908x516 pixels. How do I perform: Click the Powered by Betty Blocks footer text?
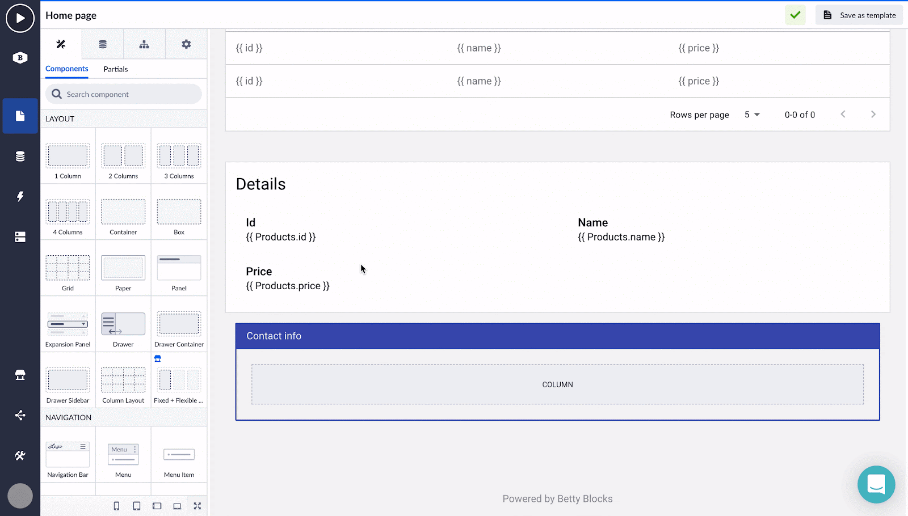click(558, 499)
